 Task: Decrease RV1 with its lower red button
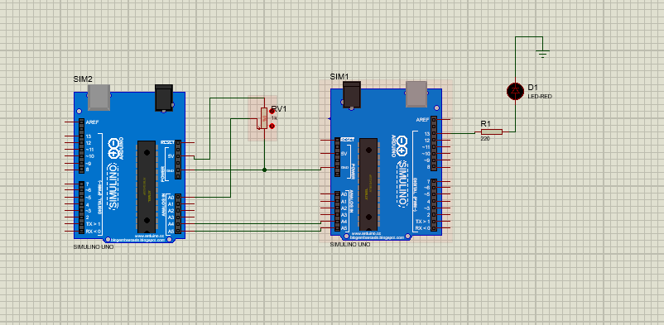click(x=272, y=126)
